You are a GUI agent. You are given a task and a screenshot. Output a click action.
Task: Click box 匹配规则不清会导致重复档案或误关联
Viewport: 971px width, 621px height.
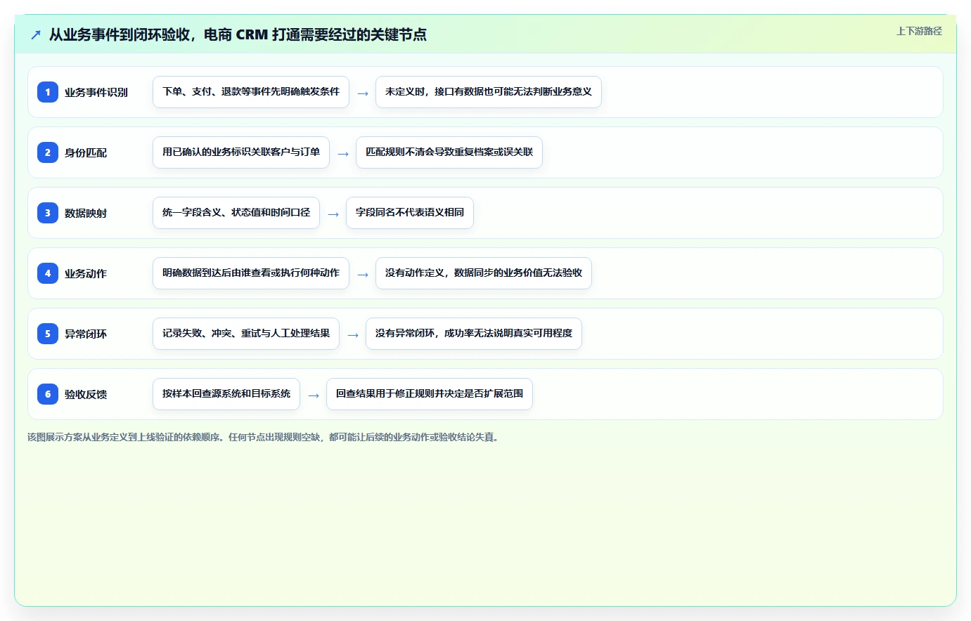point(449,152)
